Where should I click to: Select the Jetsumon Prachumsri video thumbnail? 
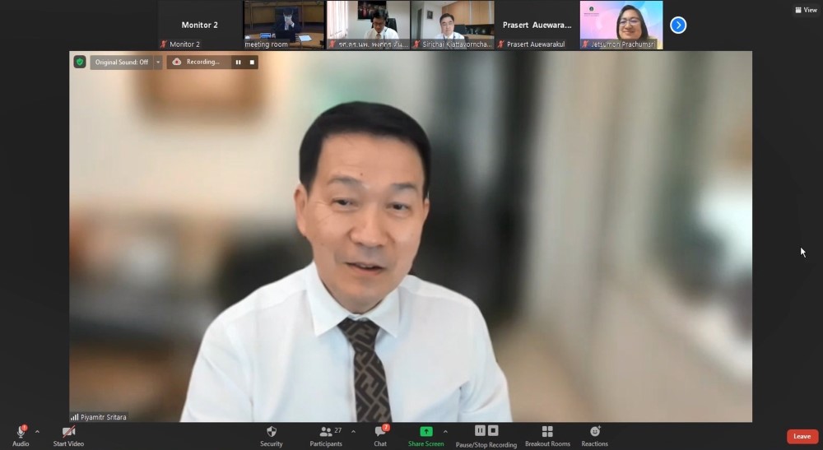point(621,25)
